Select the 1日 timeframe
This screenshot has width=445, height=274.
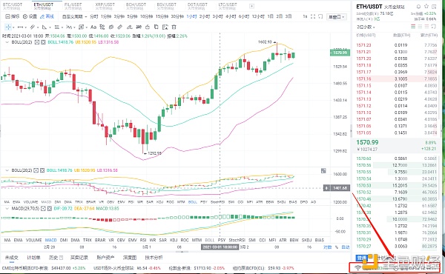(271, 16)
